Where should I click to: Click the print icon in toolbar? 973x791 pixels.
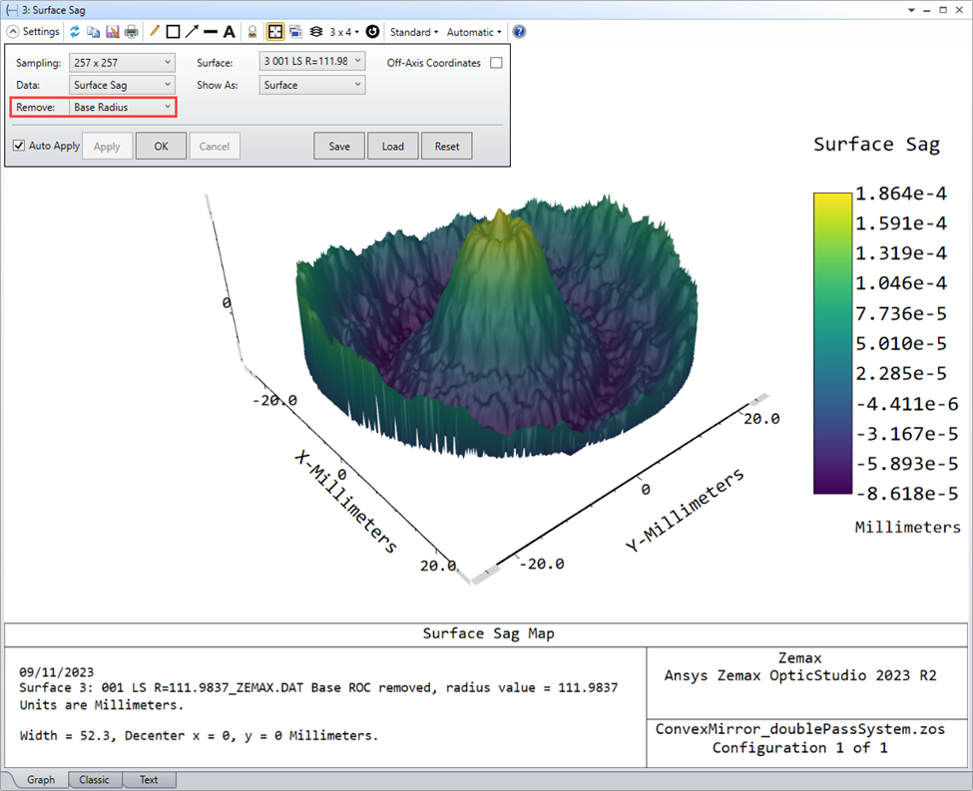coord(131,32)
